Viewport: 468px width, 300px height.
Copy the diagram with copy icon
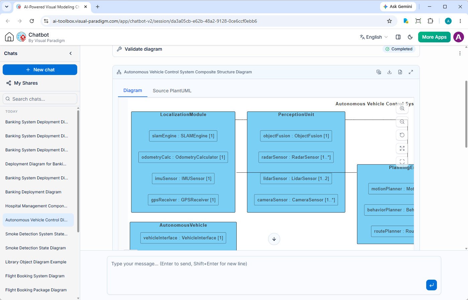(379, 72)
